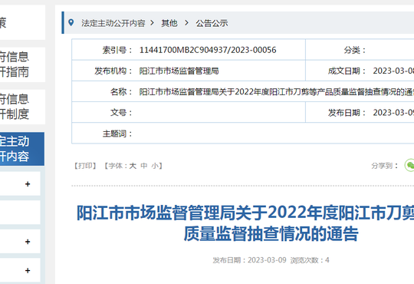The image size is (414, 284).
Task: Click 发布日期：2023-03-09 below the headline
Action: 249,260
